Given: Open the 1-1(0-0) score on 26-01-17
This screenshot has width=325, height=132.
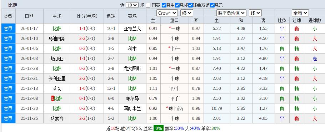Looking at the screenshot, I should (87, 29).
